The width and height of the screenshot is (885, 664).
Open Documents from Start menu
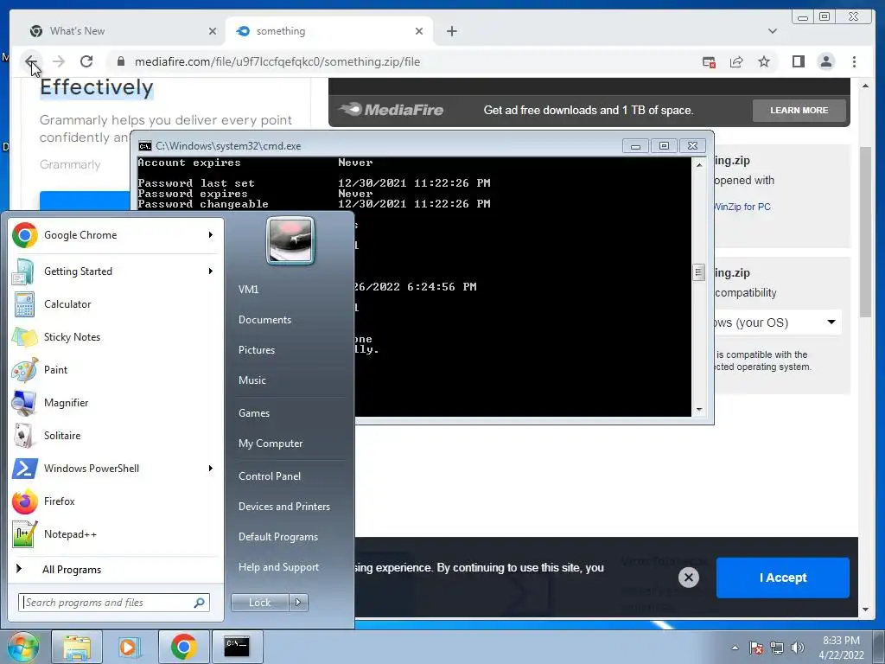coord(264,320)
